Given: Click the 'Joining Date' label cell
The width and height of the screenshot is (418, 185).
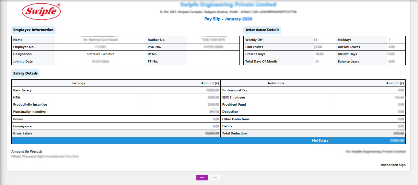Looking at the screenshot, I should [x=33, y=61].
